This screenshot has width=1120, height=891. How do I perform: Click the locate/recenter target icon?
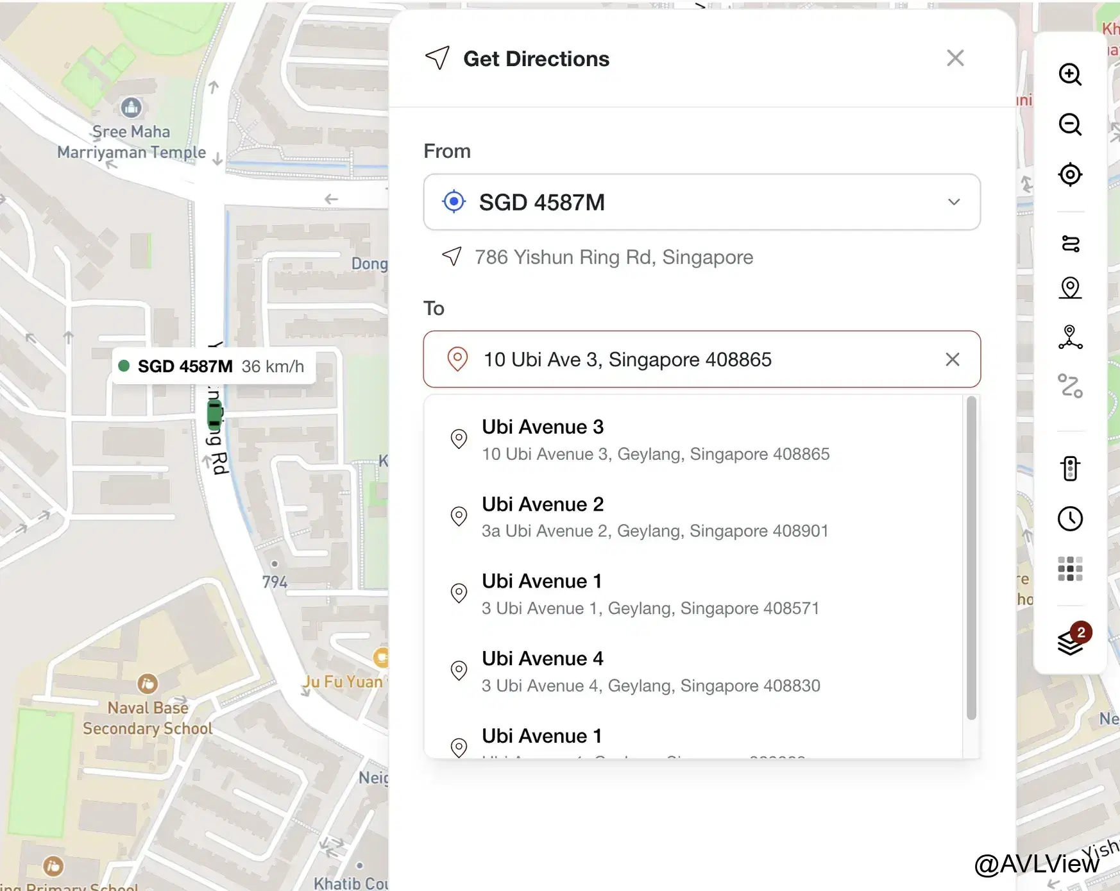pyautogui.click(x=1070, y=174)
